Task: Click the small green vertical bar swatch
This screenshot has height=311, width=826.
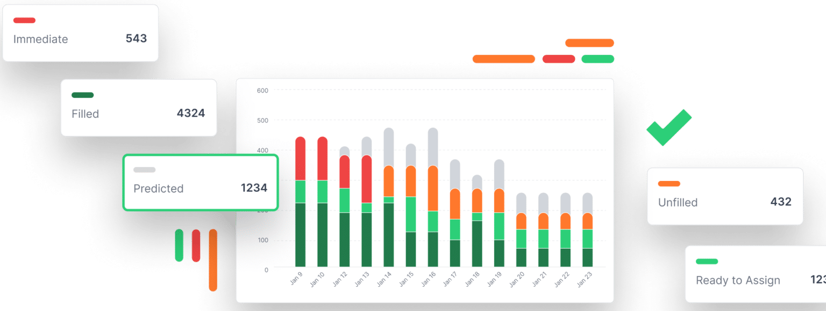Action: (179, 244)
